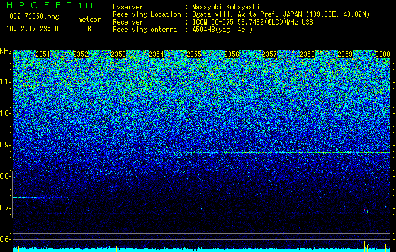396x252 pixels.
Task: Click the 0000 time marker
Action: coord(383,54)
